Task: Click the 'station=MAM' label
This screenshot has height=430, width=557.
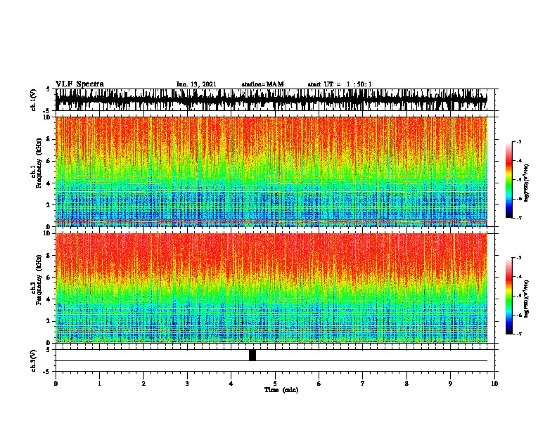Action: 263,84
